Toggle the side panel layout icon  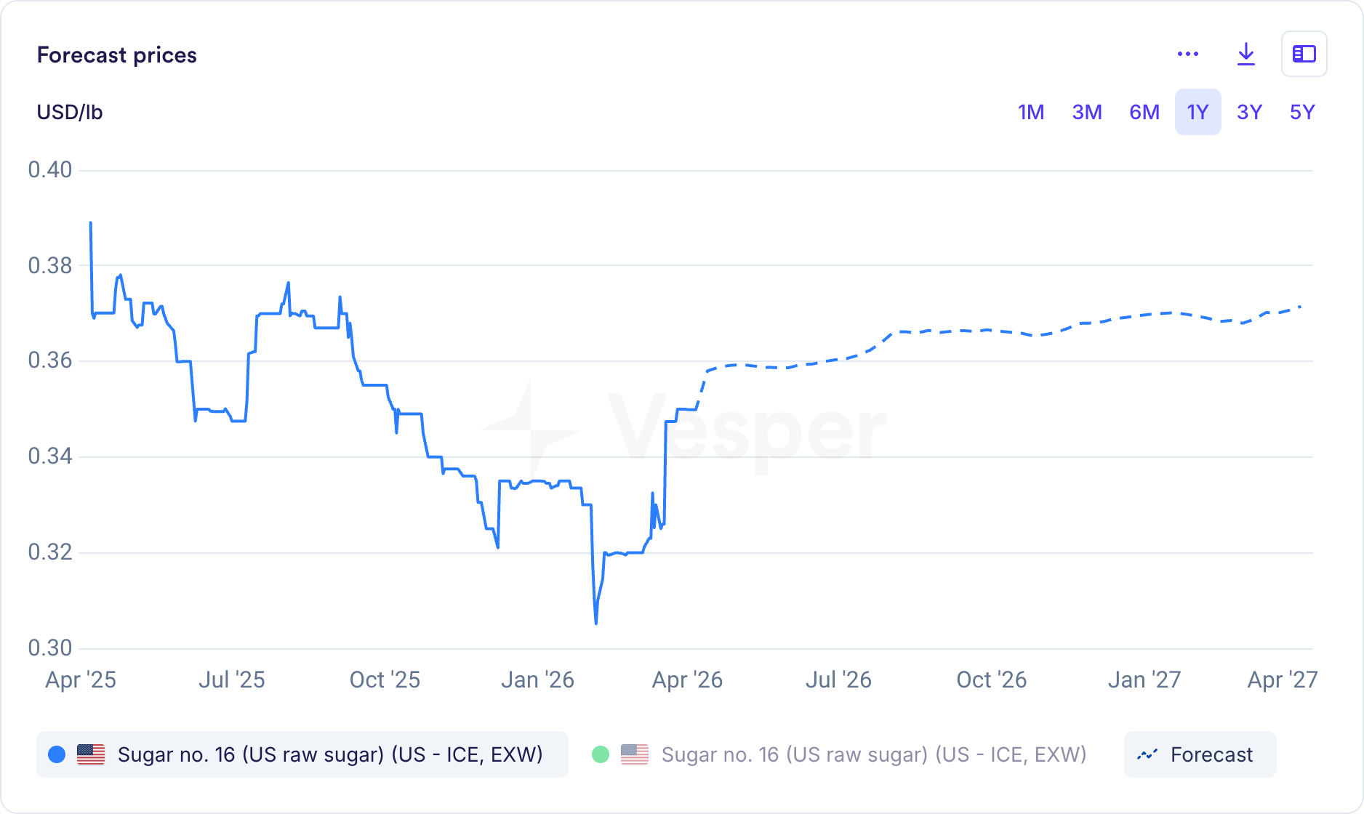click(x=1304, y=54)
